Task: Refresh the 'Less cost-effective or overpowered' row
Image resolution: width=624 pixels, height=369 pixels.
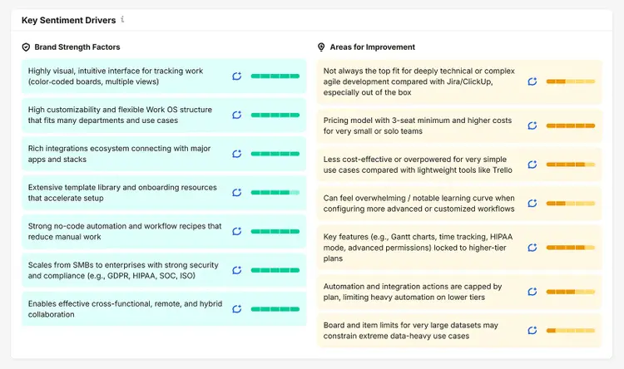Action: [532, 165]
